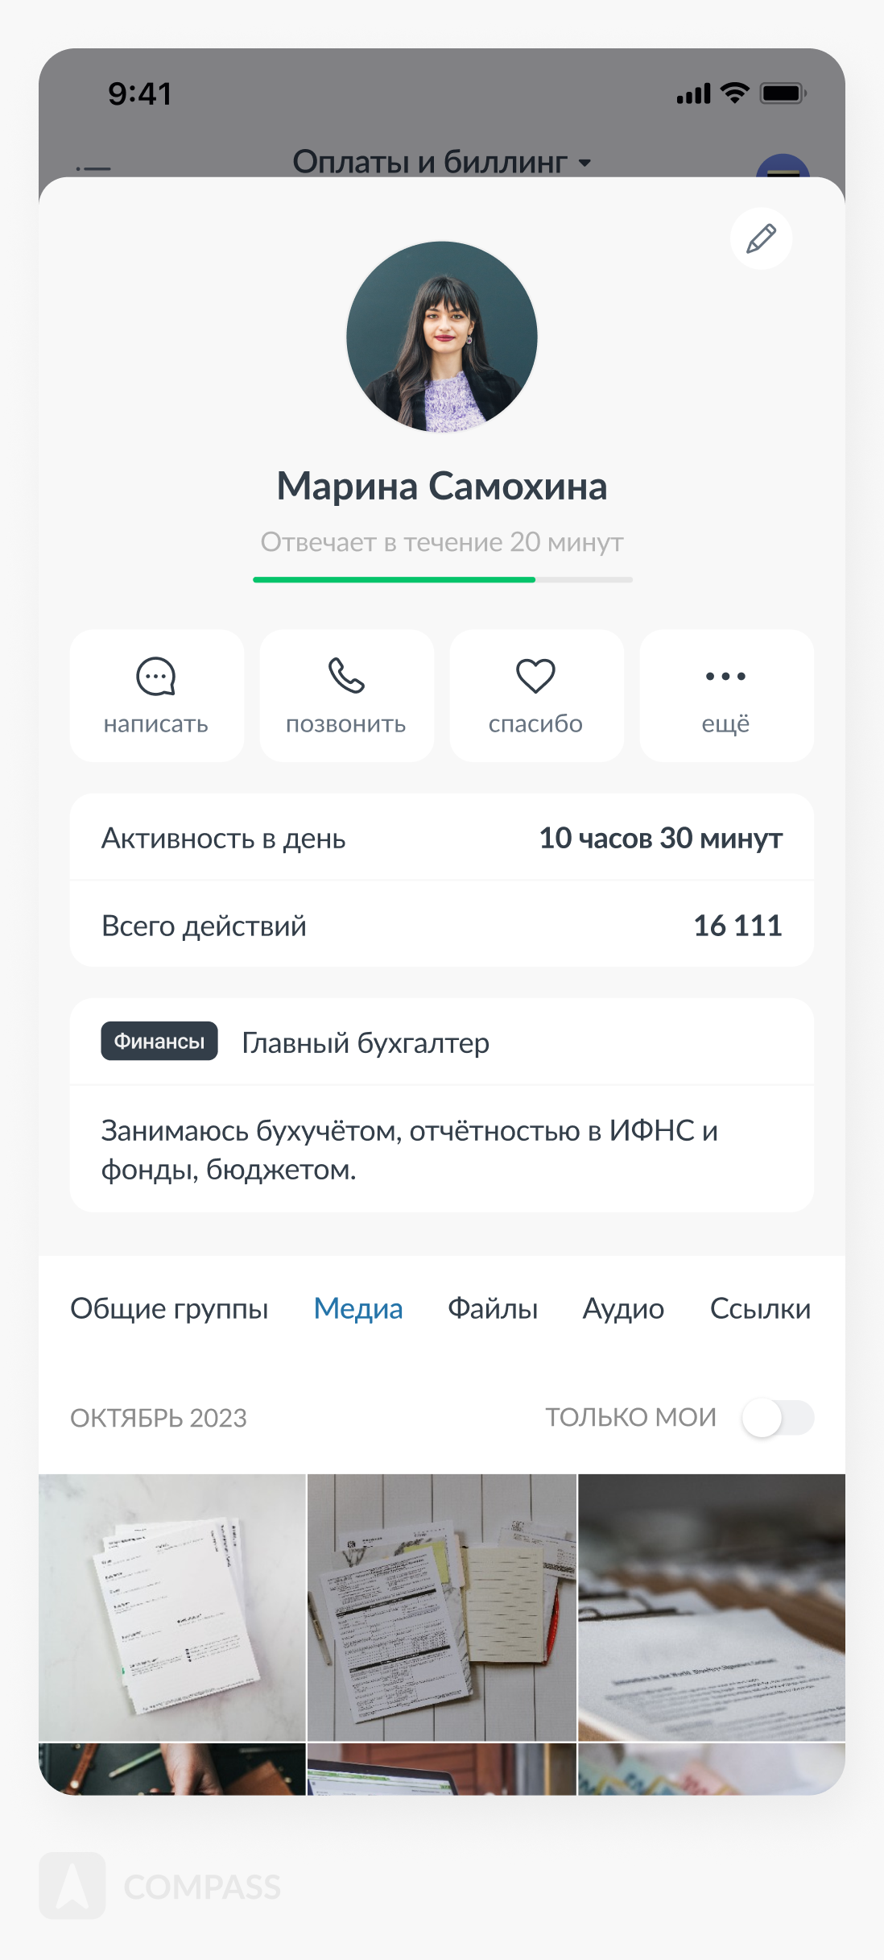Switch to the 'Общие группы' tab
884x1960 pixels.
click(169, 1309)
